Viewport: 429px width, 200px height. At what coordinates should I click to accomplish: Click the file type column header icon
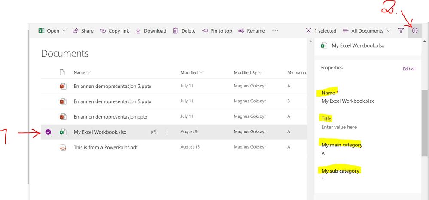click(62, 72)
